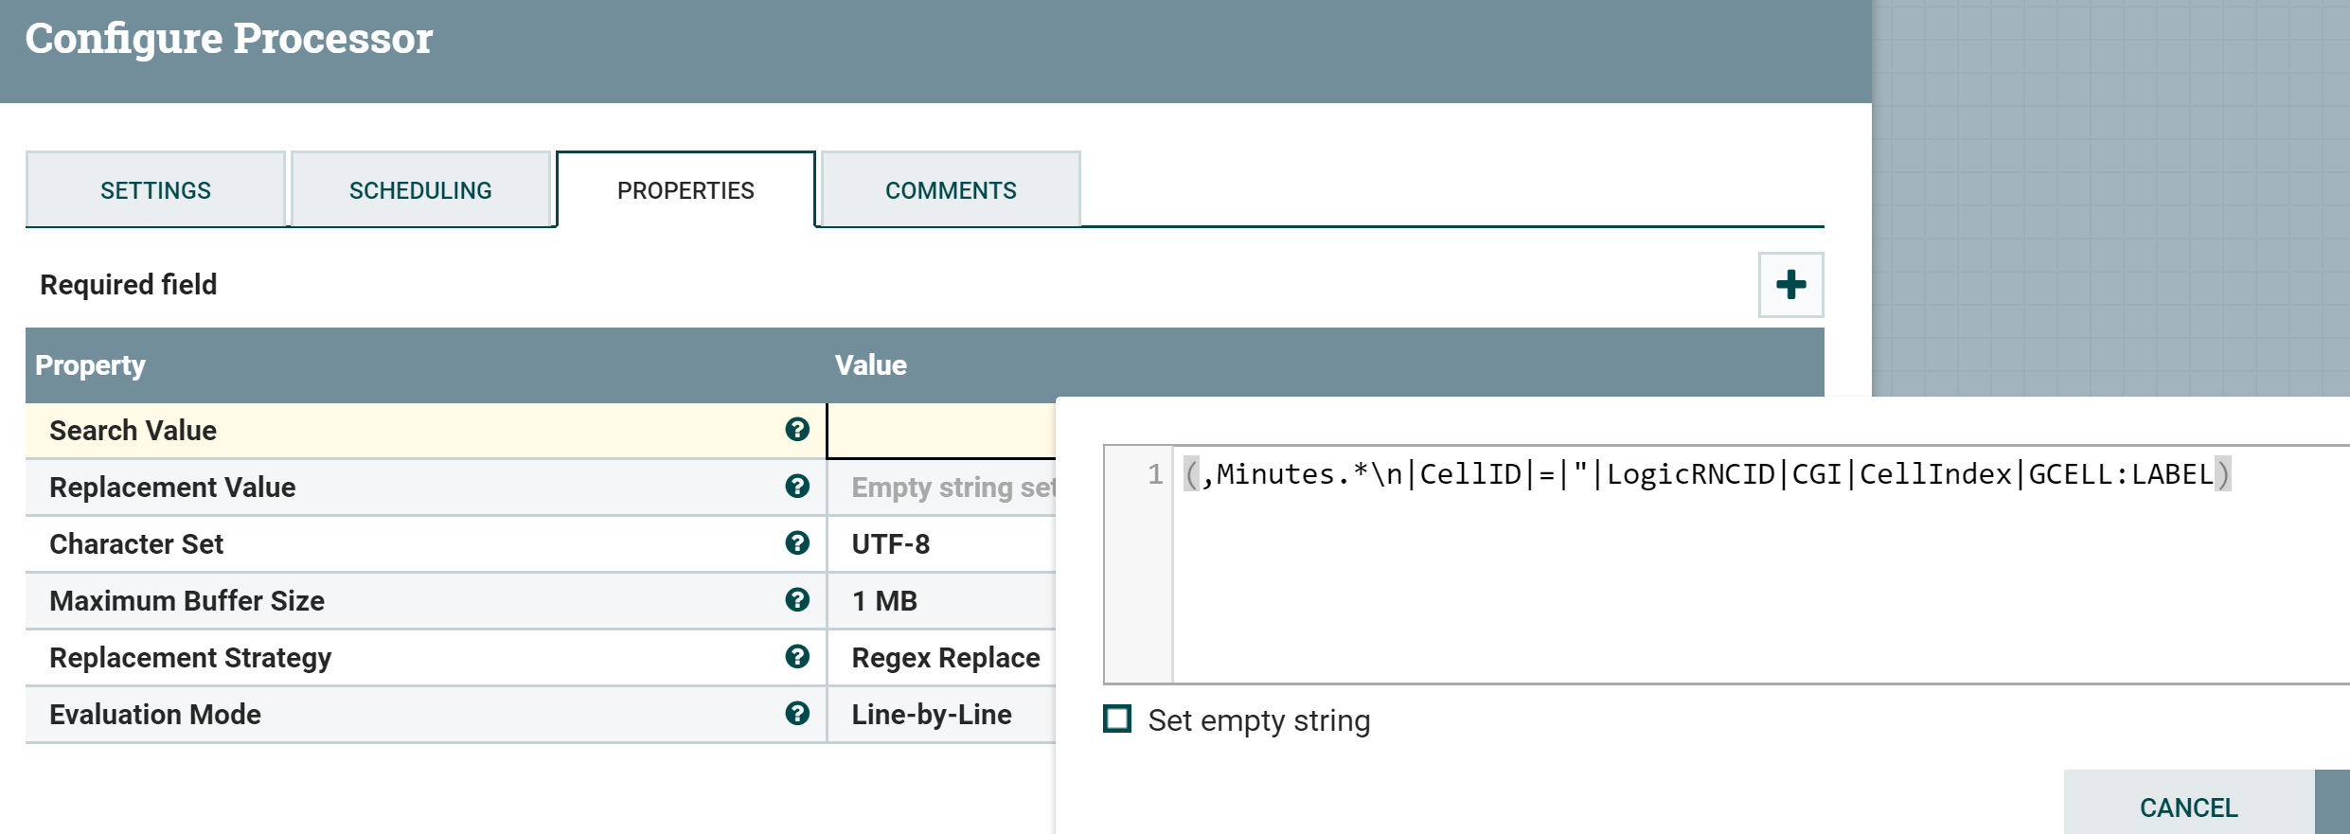
Task: Click help icon next to Character Set
Action: click(x=797, y=543)
